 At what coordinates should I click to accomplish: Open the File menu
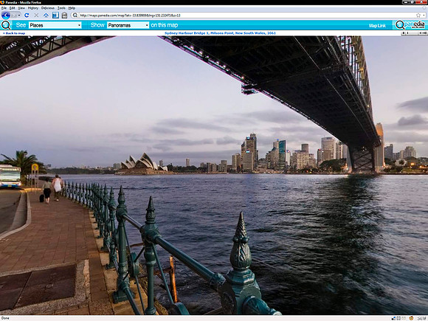(x=4, y=8)
